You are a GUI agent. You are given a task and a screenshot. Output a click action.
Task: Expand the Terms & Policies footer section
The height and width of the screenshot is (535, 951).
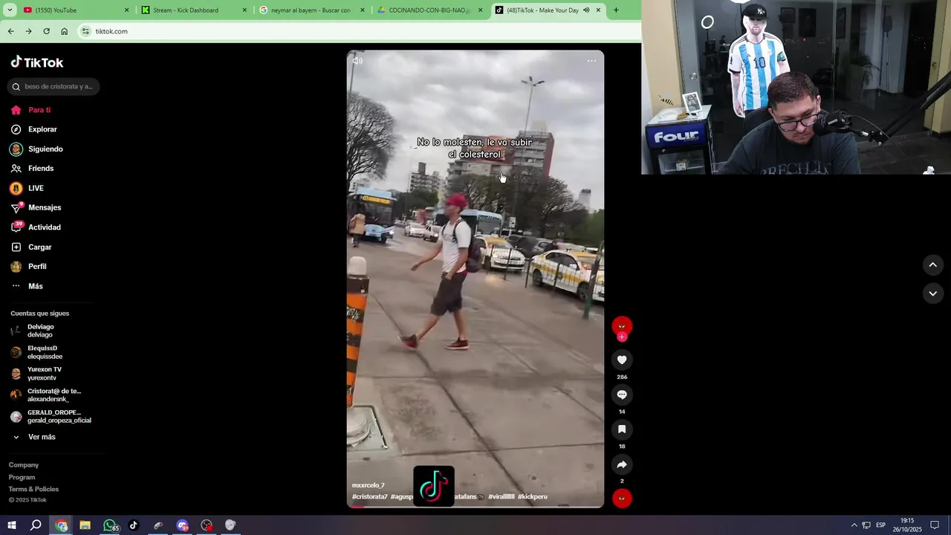tap(33, 489)
